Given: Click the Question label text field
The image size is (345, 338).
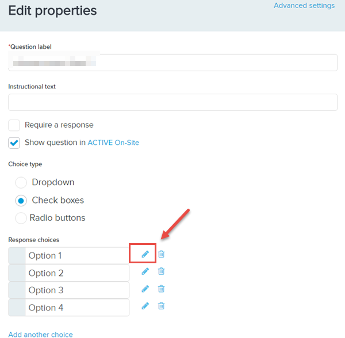Looking at the screenshot, I should coord(172,63).
